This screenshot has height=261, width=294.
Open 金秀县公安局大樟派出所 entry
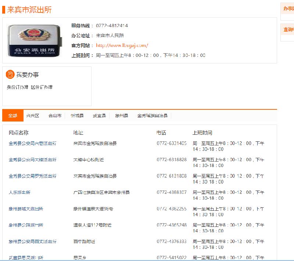tap(33, 160)
